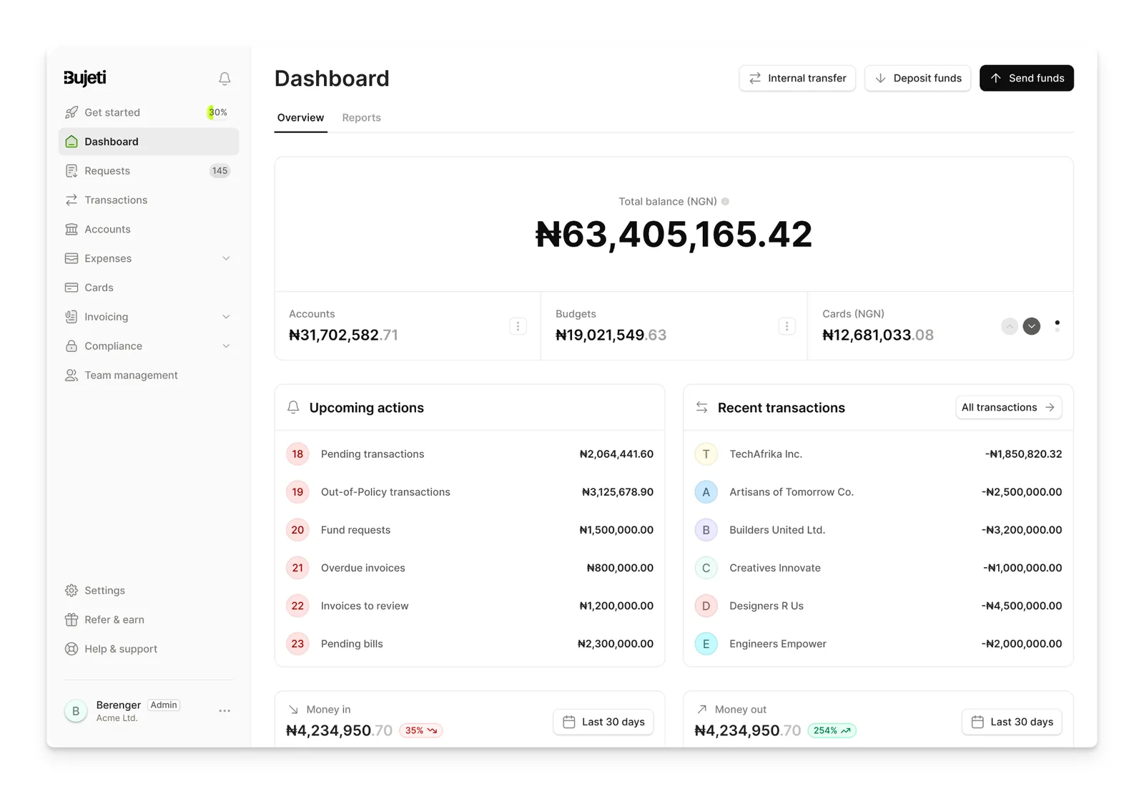Click Out-of-Policy transactions row

click(470, 492)
